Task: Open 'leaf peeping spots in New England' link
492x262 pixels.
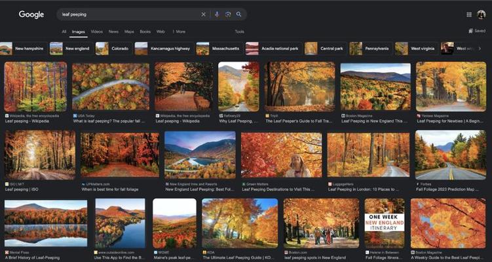Action: tap(315, 258)
